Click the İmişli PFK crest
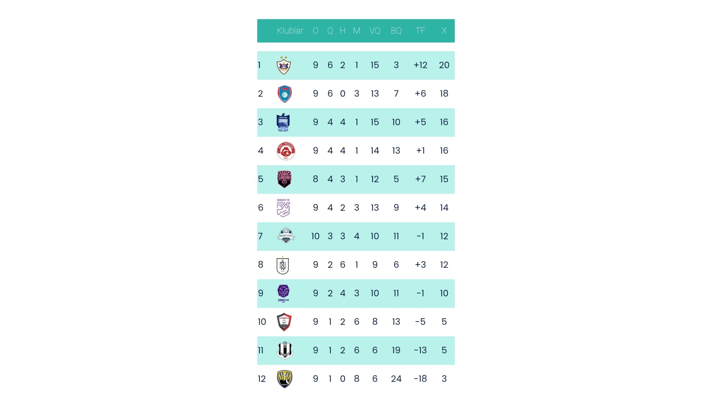Screen dimensions: 712x400 pos(286,236)
